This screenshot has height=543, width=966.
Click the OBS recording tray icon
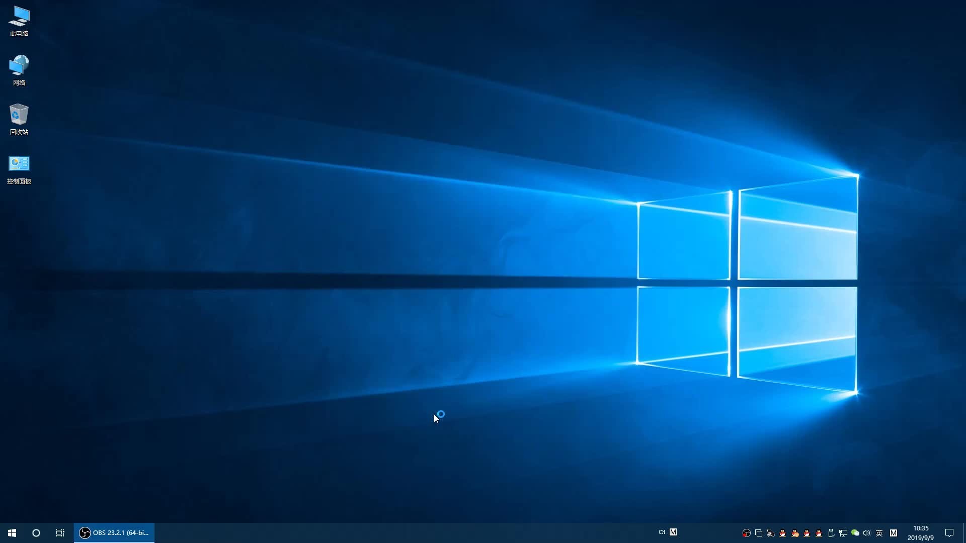747,533
